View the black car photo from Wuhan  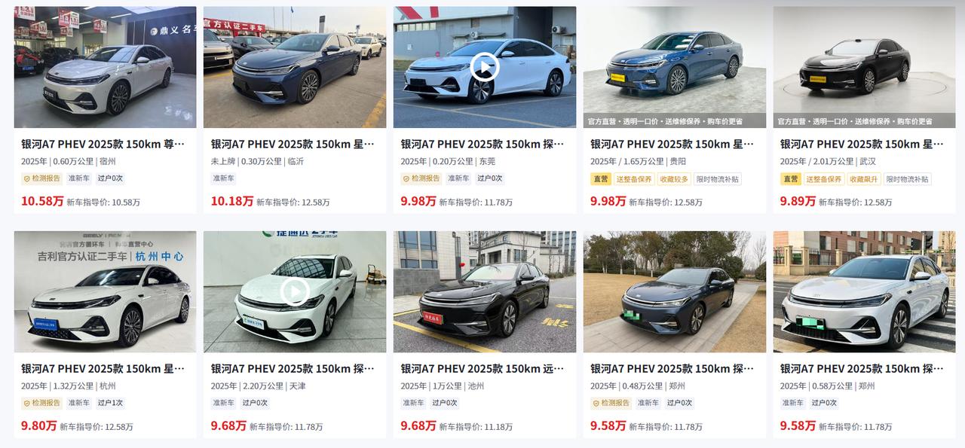864,67
